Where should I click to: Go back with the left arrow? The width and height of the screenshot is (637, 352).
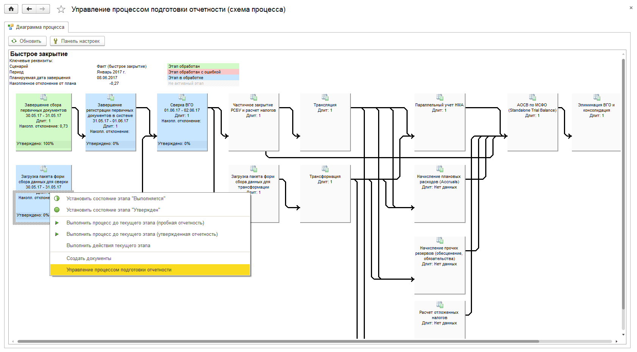pos(29,9)
